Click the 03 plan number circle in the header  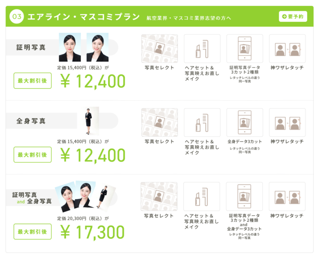click(x=17, y=16)
